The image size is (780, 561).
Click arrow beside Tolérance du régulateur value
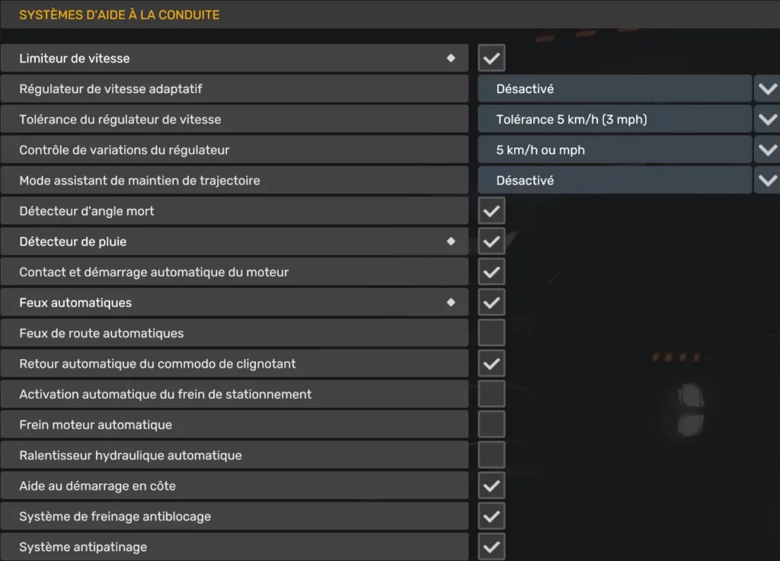coord(768,120)
